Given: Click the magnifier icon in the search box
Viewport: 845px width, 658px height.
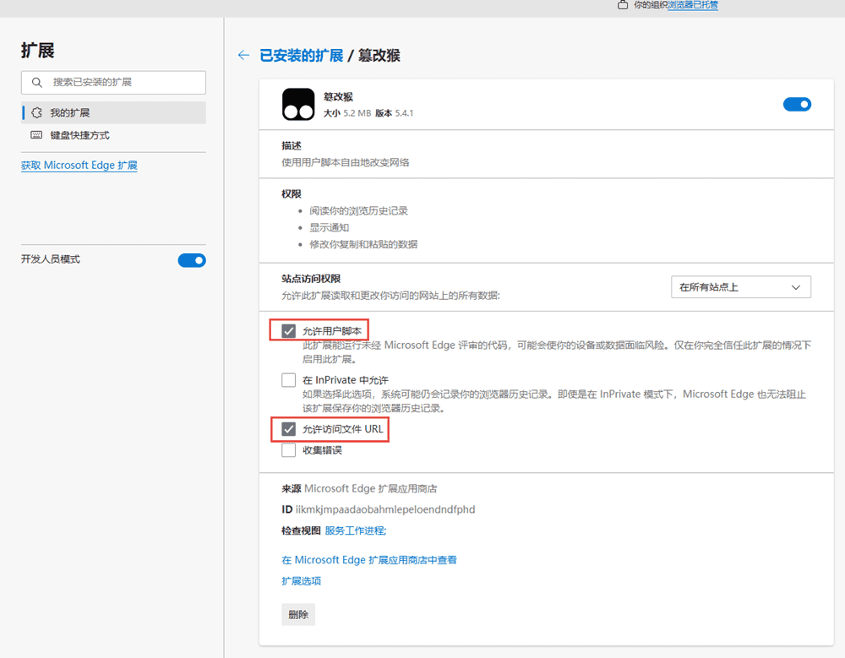Looking at the screenshot, I should tap(36, 83).
